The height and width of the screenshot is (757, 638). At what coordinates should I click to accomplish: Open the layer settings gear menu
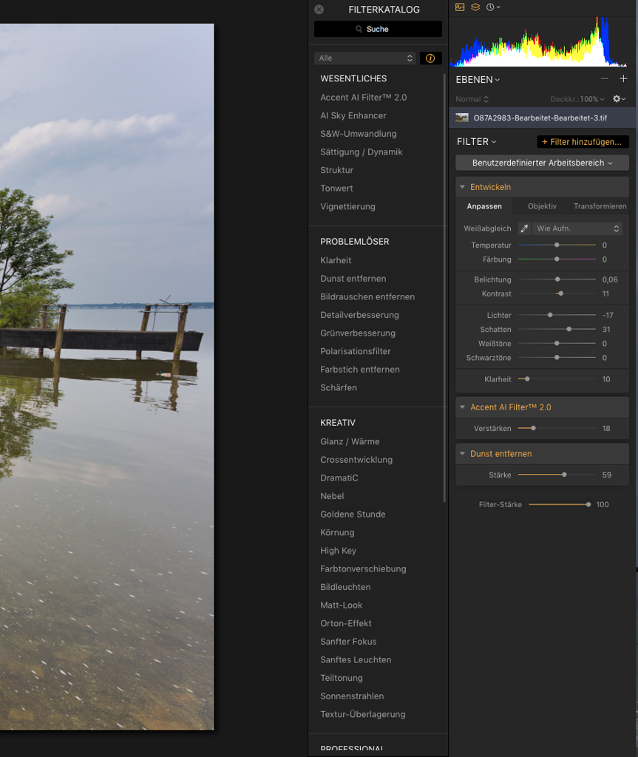click(x=618, y=99)
